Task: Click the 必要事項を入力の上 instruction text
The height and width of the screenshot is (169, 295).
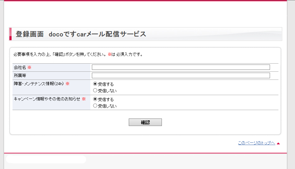Action: point(78,55)
